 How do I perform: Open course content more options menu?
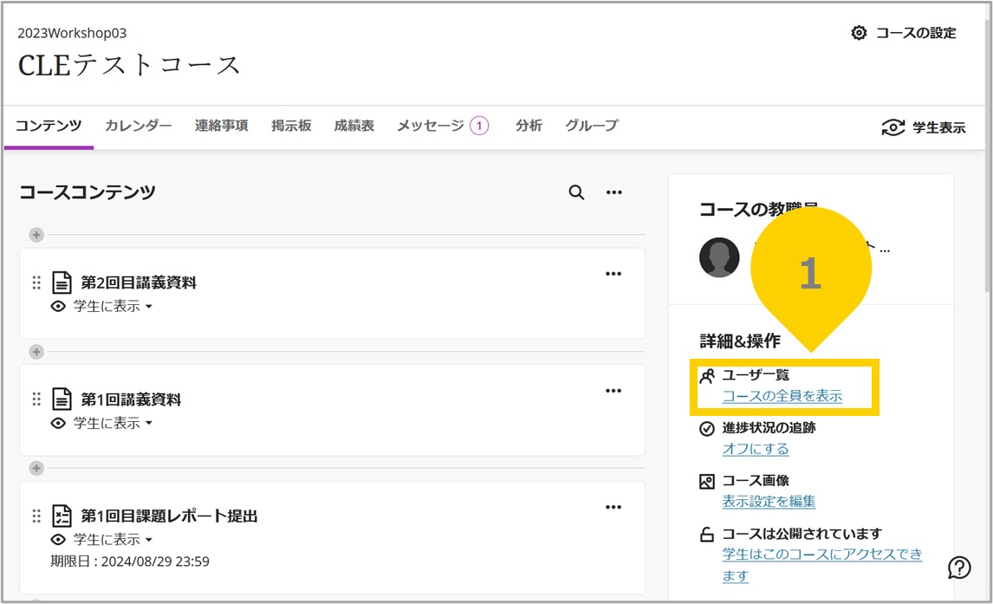tap(614, 192)
